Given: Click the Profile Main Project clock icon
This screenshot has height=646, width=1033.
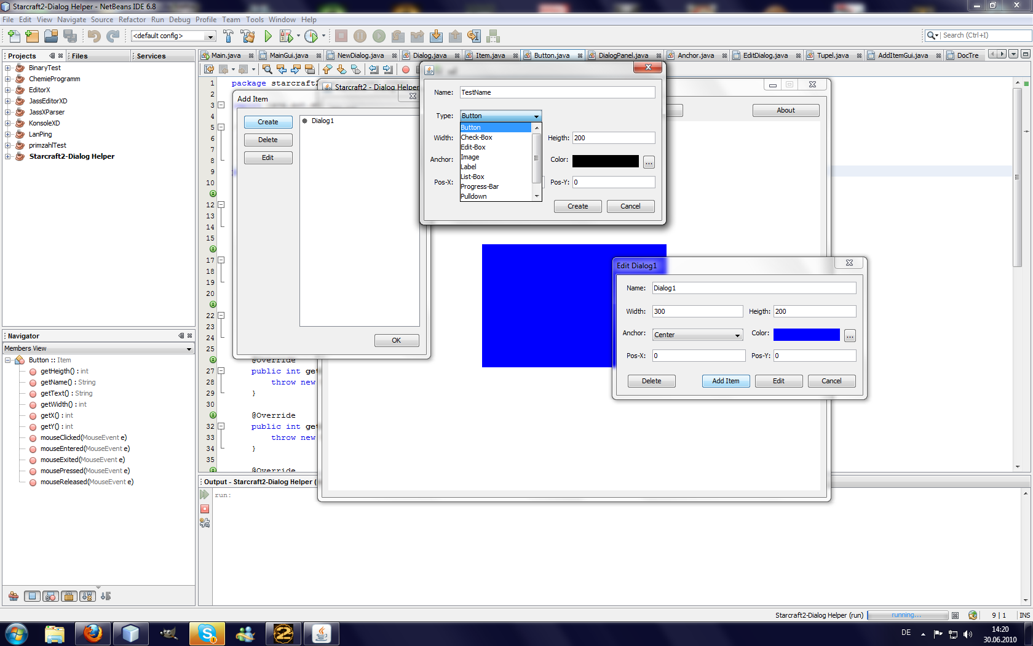Looking at the screenshot, I should [311, 36].
